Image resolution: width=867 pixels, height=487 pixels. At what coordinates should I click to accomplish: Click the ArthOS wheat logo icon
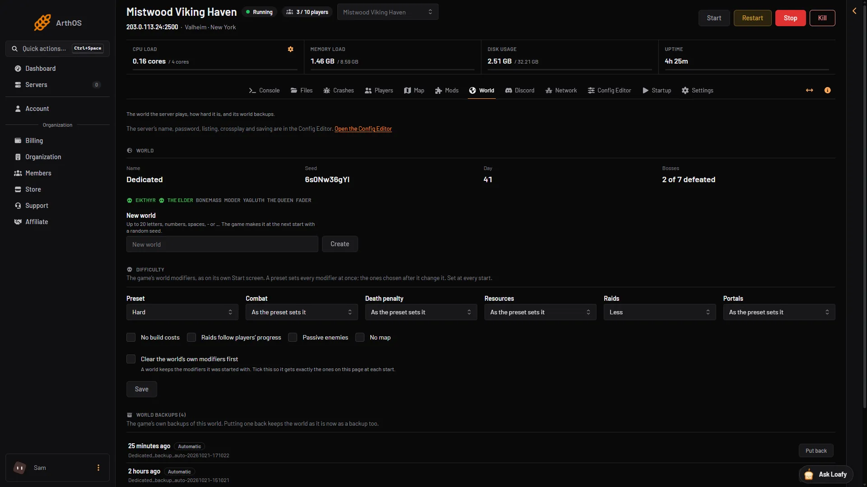coord(42,23)
